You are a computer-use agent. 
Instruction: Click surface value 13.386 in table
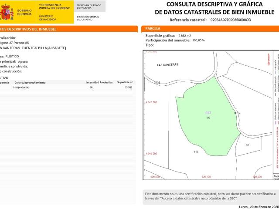(x=129, y=87)
